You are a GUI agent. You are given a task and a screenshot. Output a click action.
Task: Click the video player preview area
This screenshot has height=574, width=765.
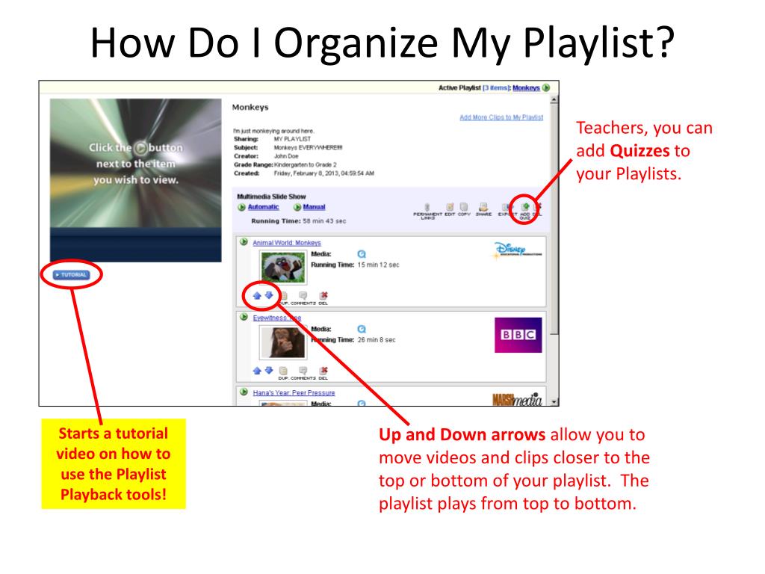point(136,180)
